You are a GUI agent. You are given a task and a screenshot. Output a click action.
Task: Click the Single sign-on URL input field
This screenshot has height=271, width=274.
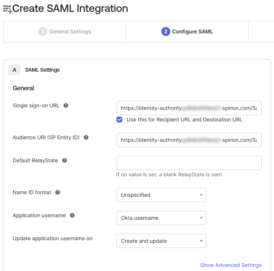pos(188,108)
